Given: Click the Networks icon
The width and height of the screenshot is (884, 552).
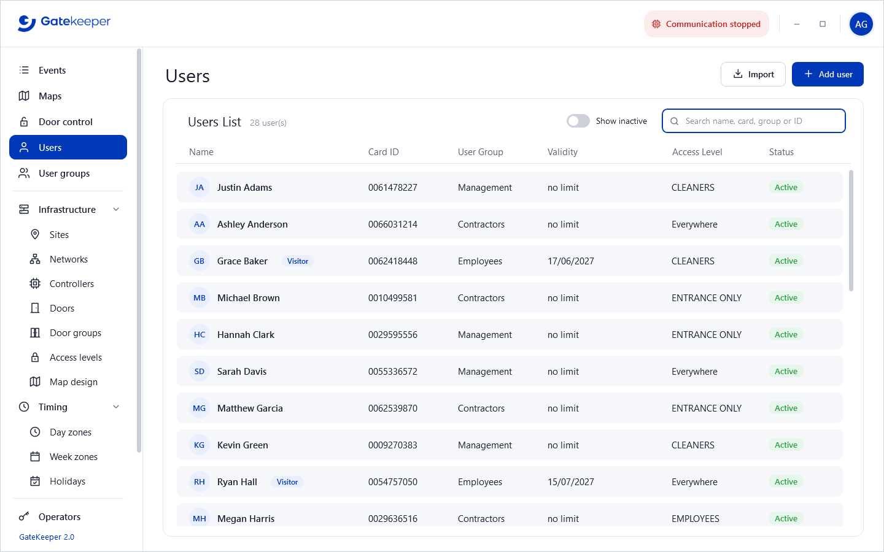Looking at the screenshot, I should [x=35, y=259].
